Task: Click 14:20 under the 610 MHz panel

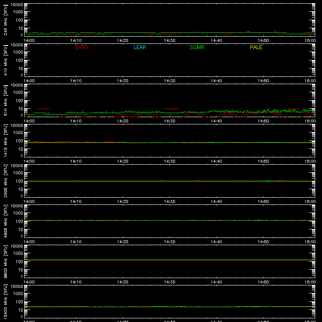Action: click(123, 121)
